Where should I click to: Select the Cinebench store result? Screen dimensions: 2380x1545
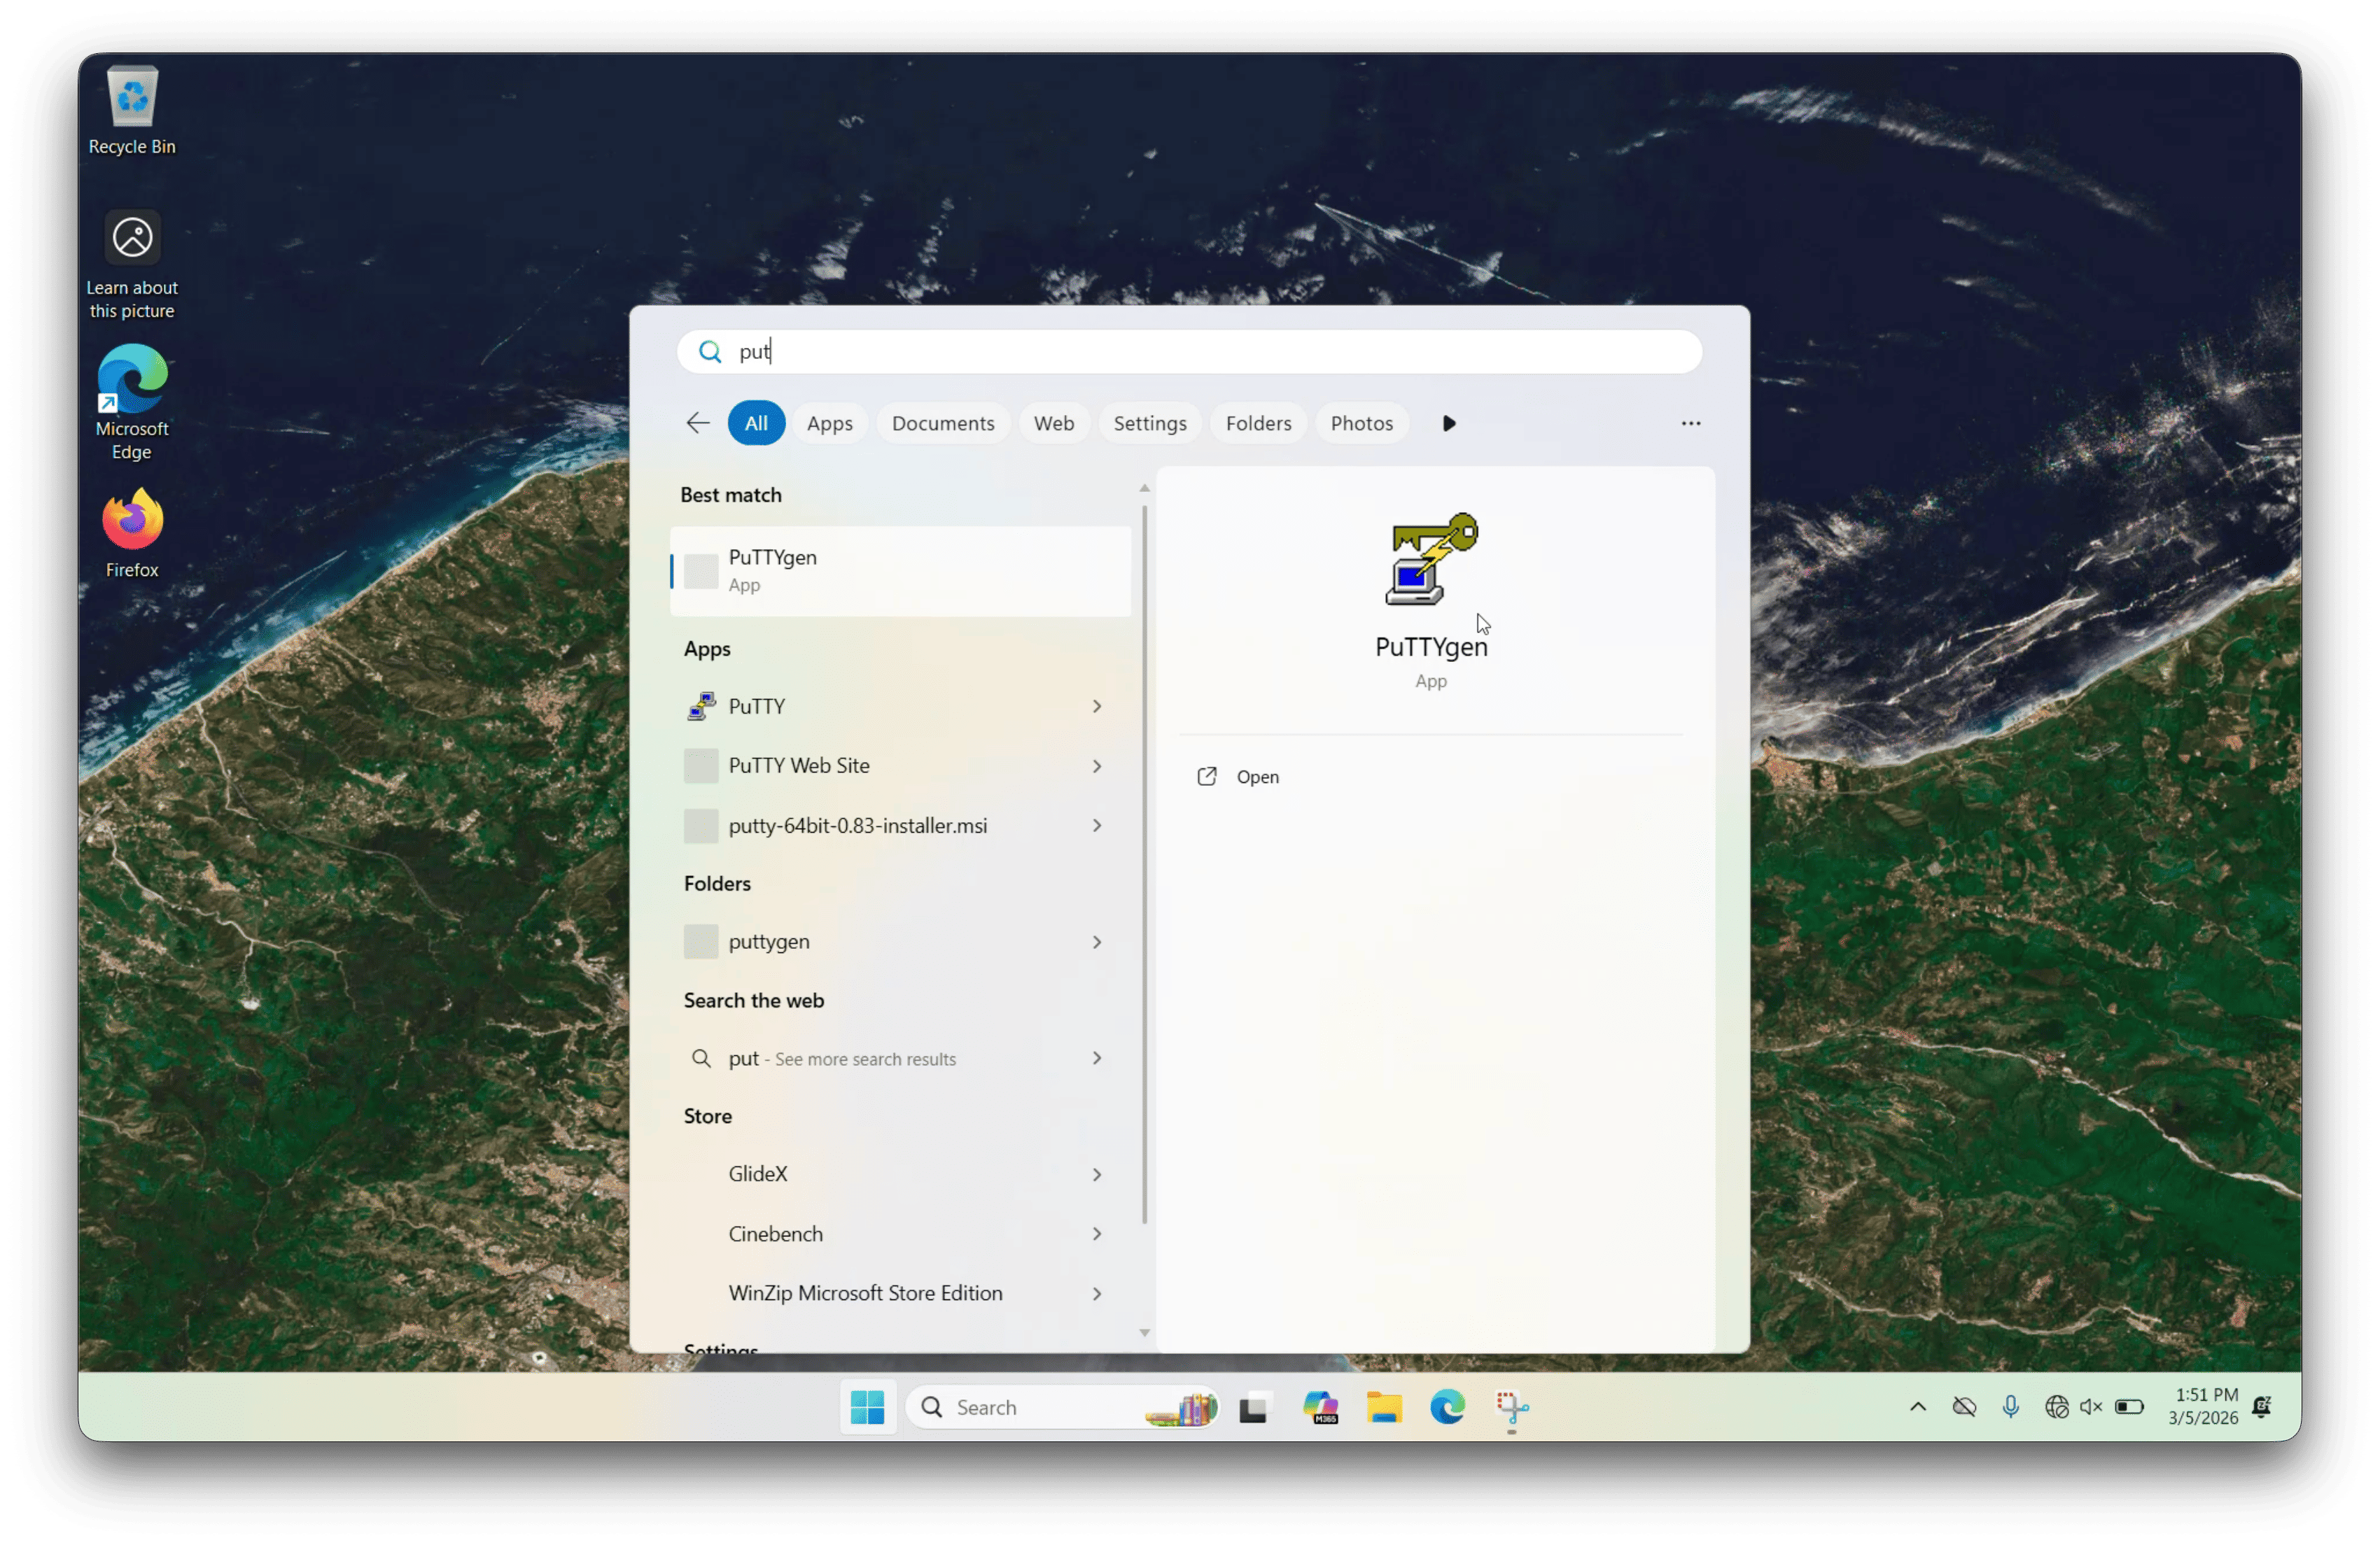901,1234
